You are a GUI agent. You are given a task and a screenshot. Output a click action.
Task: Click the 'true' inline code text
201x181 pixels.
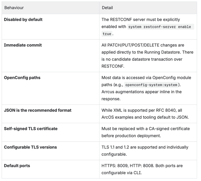pos(107,34)
